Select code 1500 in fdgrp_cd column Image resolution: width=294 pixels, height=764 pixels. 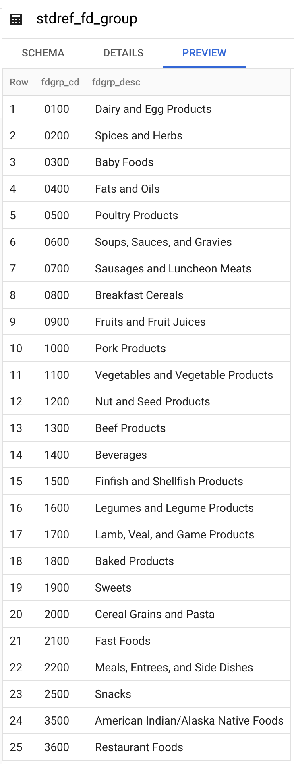57,482
